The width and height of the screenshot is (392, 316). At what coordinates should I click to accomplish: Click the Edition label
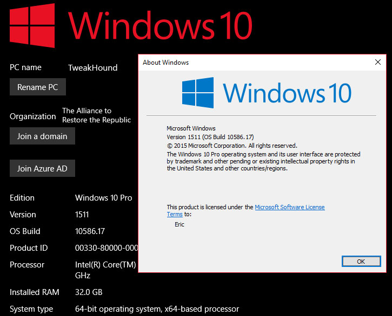click(x=22, y=198)
